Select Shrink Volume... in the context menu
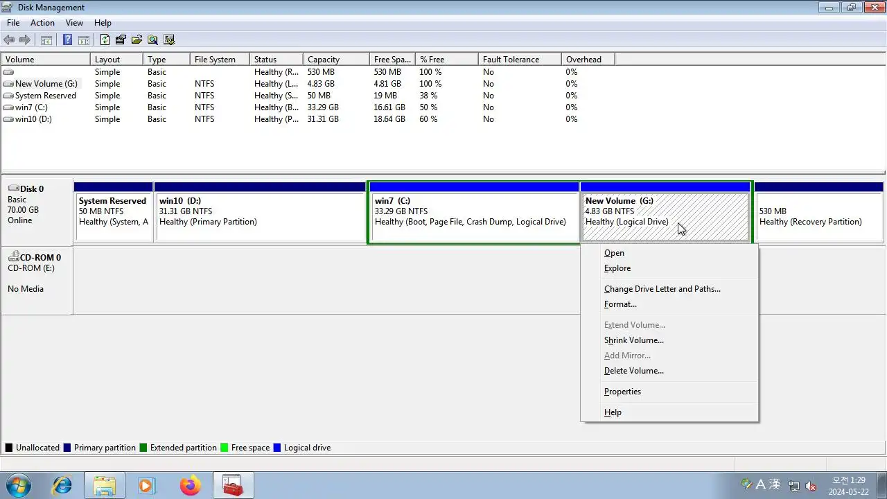The image size is (887, 499). coord(669,340)
